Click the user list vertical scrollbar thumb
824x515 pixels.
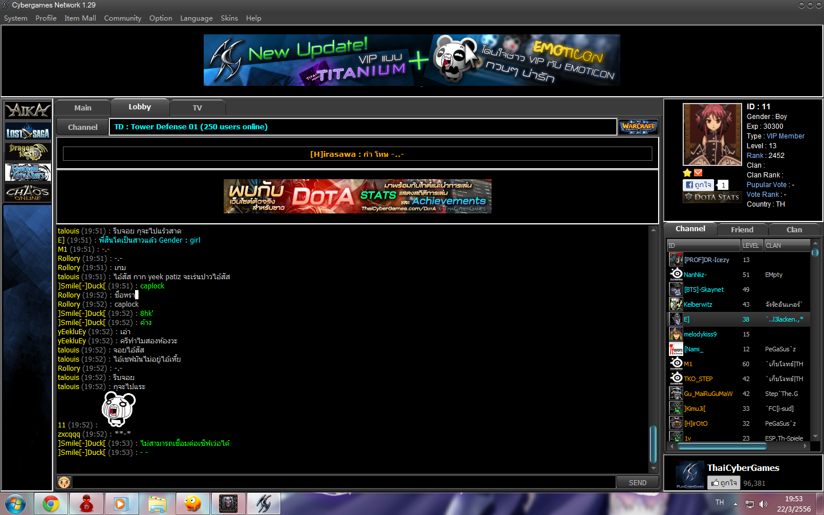pyautogui.click(x=815, y=252)
